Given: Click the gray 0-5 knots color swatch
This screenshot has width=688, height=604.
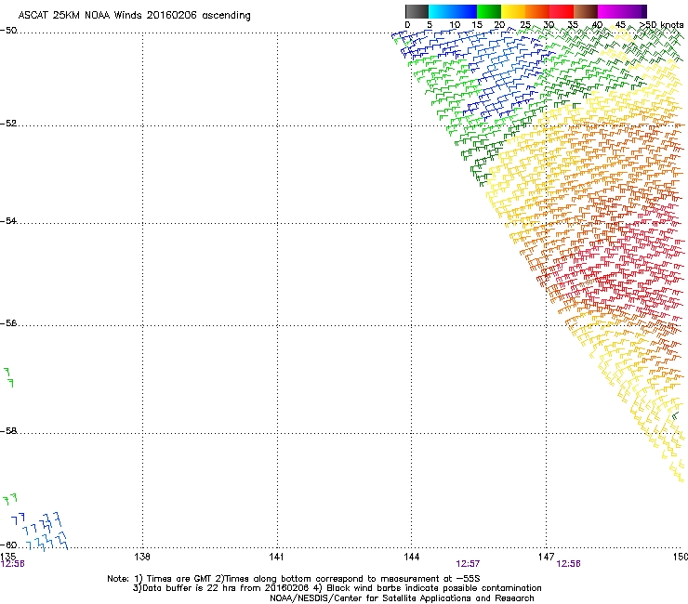Looking at the screenshot, I should point(417,11).
